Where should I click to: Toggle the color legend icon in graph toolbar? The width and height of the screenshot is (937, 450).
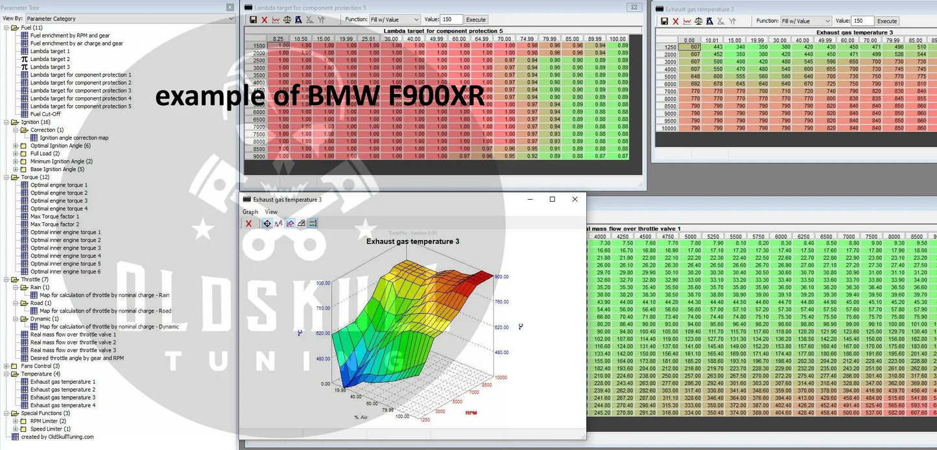313,224
